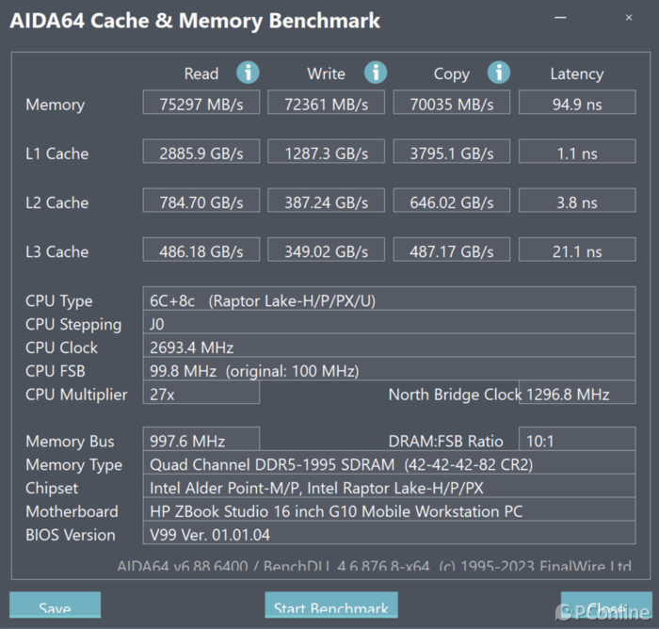Screen dimensions: 659x629
Task: Click the Memory Write result 72361 MB/s
Action: pos(327,105)
